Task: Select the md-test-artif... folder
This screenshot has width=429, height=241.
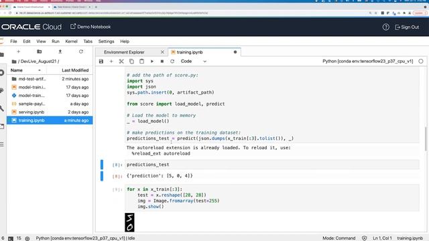Action: pyautogui.click(x=50, y=79)
